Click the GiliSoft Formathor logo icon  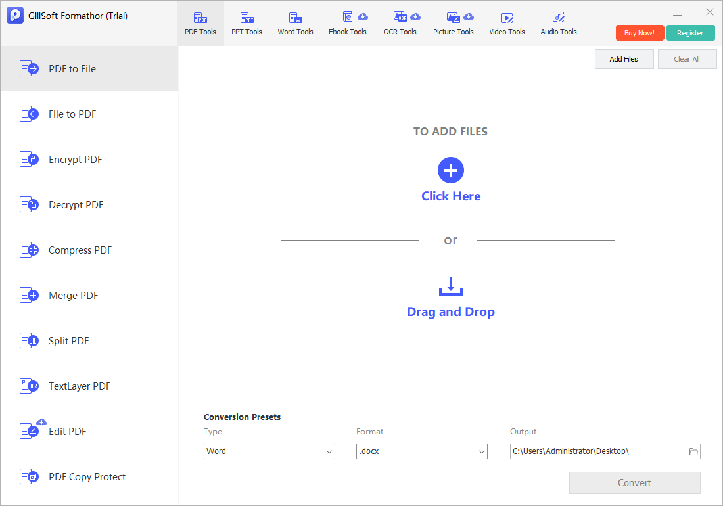point(15,15)
